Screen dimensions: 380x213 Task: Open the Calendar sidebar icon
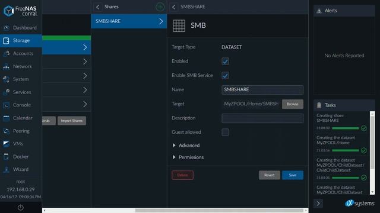(x=7, y=118)
